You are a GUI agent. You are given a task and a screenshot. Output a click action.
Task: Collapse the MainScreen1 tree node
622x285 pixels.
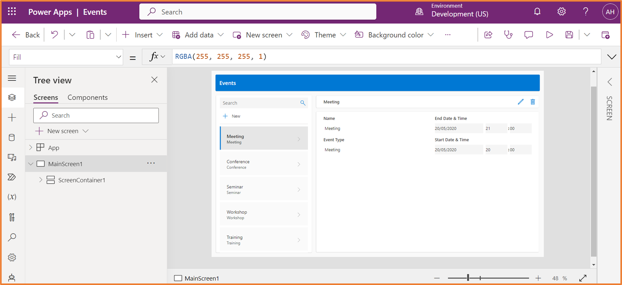pos(30,164)
